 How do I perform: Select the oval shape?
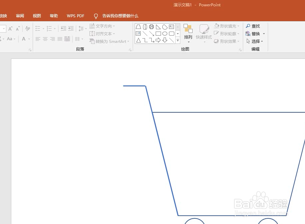[165, 34]
